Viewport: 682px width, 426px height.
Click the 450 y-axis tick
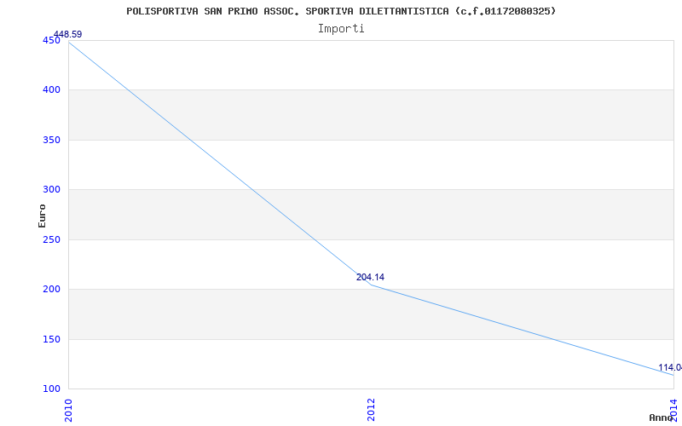[x=51, y=40]
